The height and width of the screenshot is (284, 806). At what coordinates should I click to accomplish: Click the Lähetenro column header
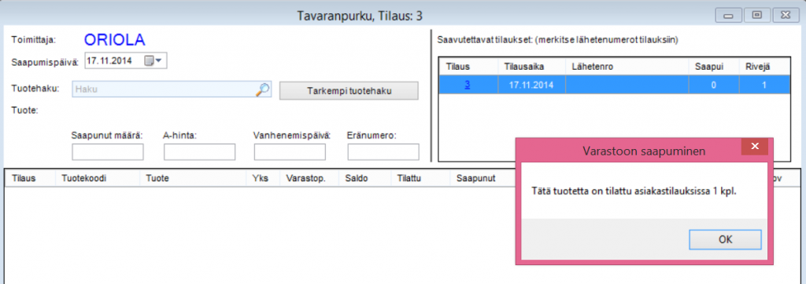point(627,67)
